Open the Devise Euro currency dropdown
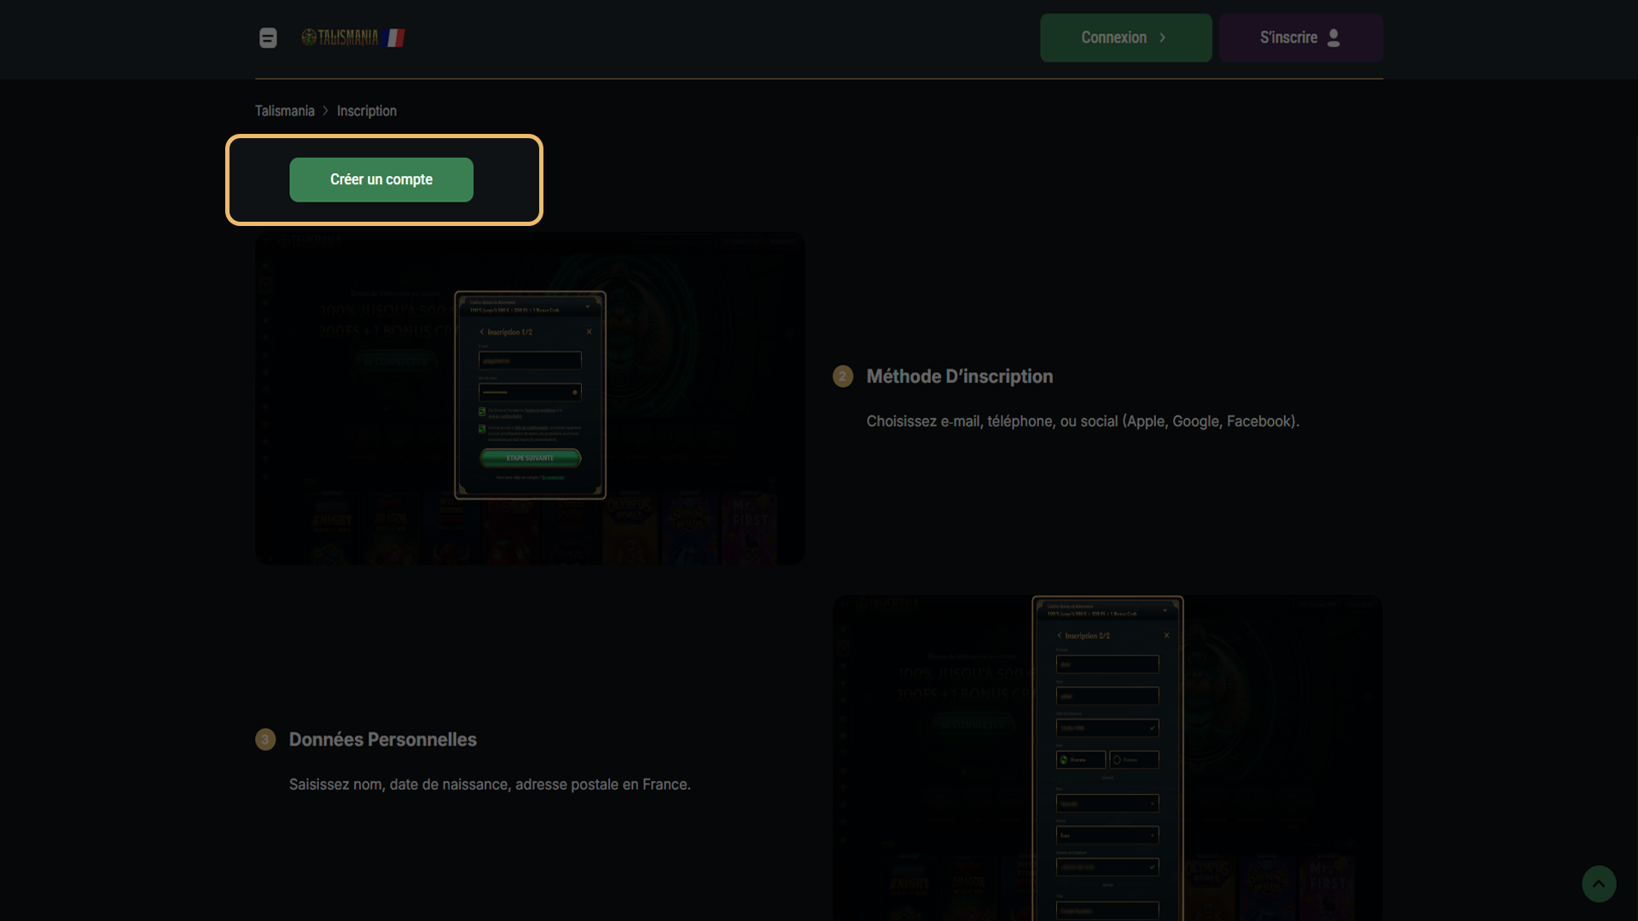 (x=1107, y=835)
